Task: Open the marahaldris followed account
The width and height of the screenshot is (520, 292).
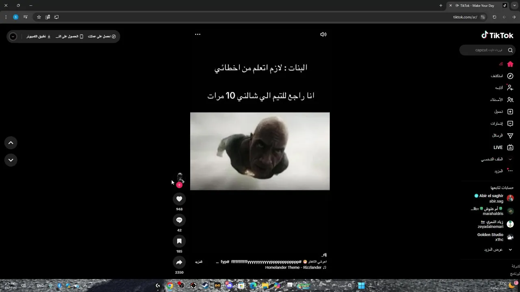Action: click(x=492, y=211)
